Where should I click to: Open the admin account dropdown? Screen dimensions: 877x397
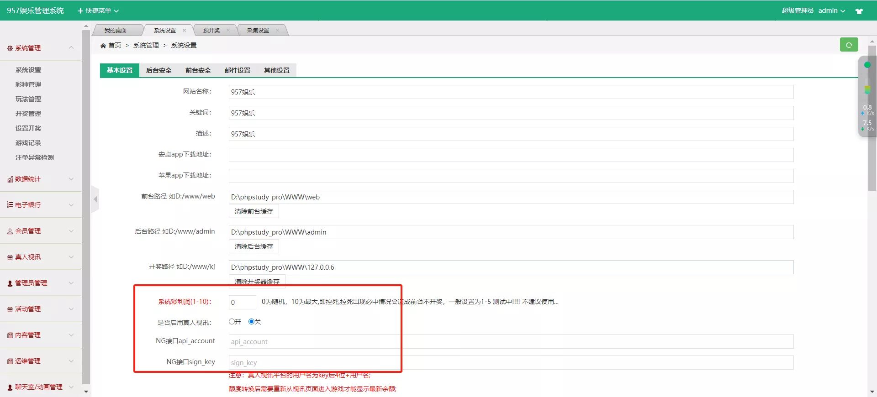click(831, 10)
